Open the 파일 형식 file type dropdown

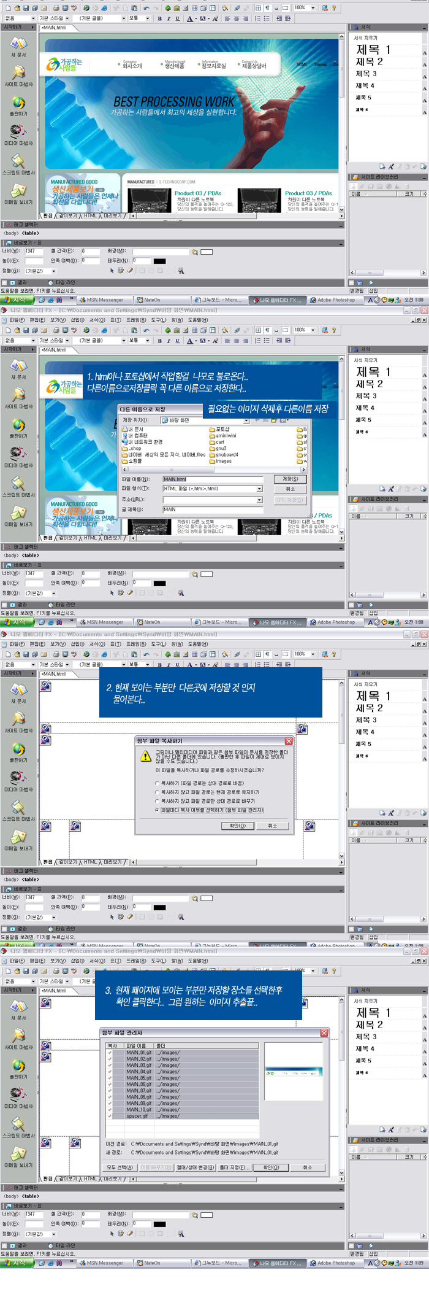pyautogui.click(x=259, y=489)
